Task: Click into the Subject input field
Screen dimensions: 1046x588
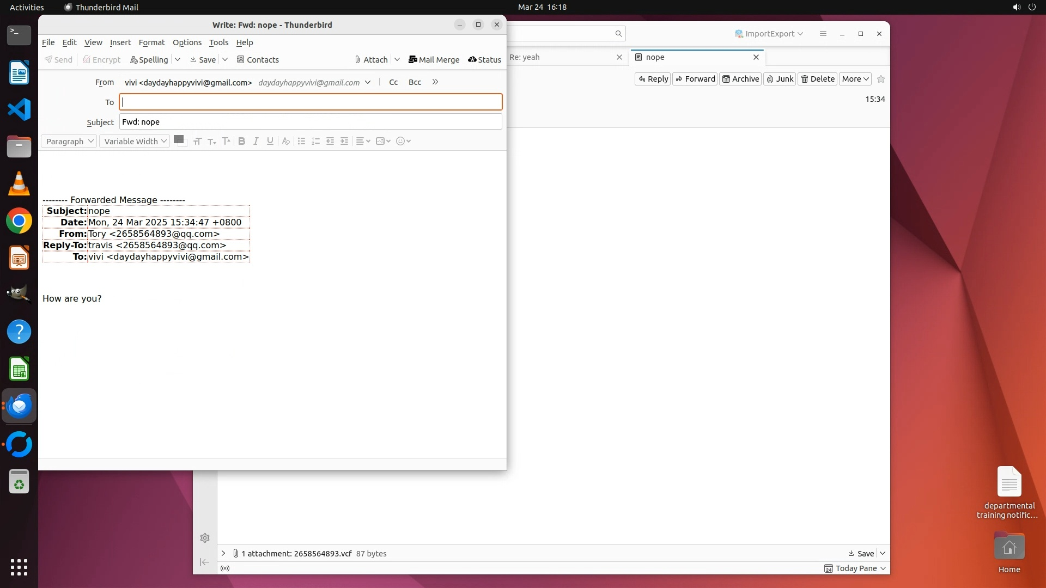Action: 311,122
